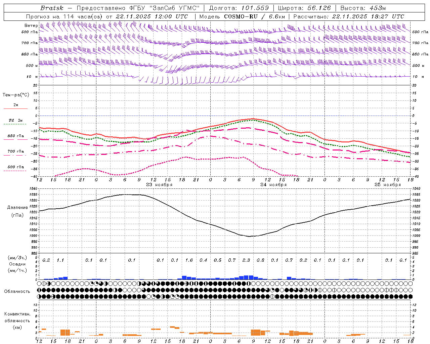Click the (мм/1ч.) units label
The image size is (430, 344).
tap(17, 270)
